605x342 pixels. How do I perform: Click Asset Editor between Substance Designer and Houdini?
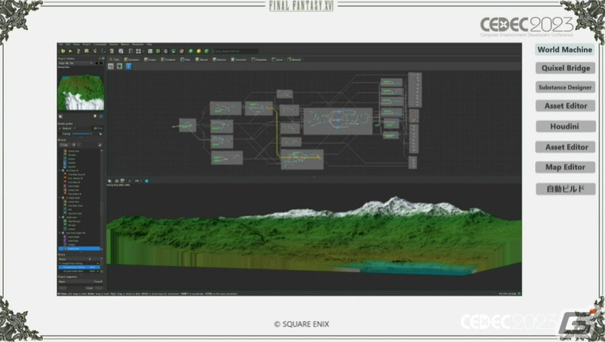(x=565, y=106)
